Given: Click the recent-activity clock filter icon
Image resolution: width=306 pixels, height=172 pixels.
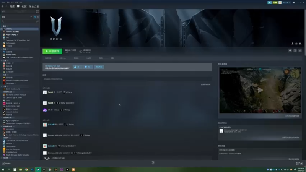Looking at the screenshot, I should [35, 17].
